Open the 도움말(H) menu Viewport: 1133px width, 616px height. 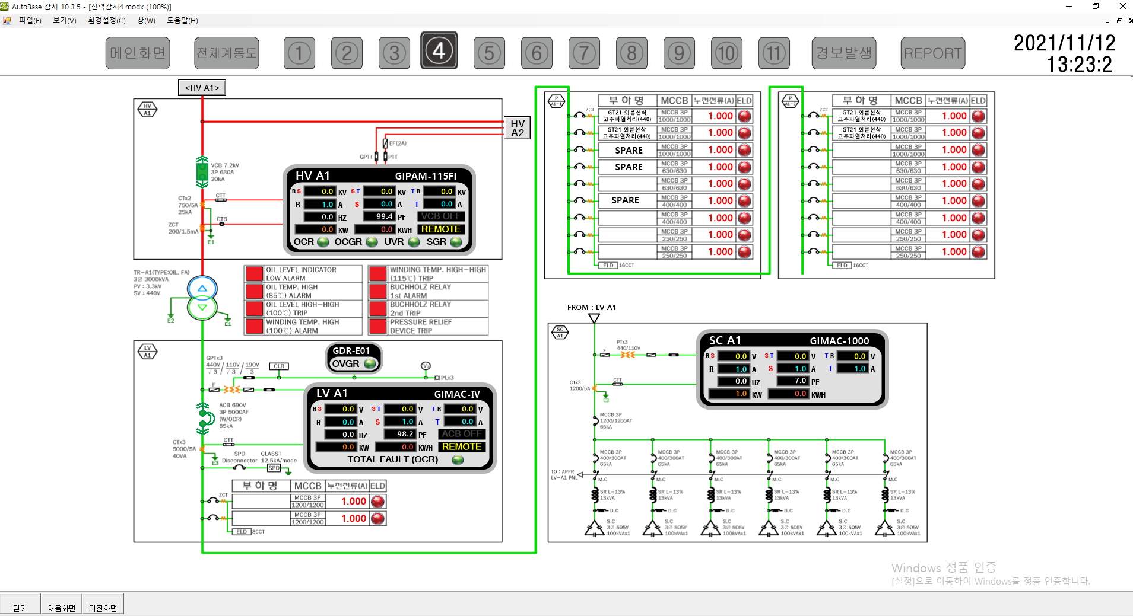coord(182,20)
